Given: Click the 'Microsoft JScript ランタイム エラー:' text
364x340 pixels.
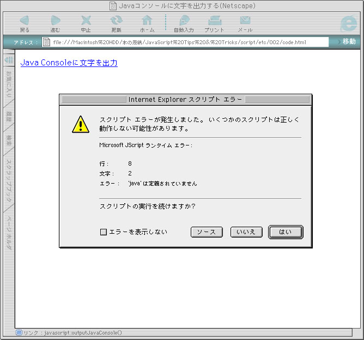Looking at the screenshot, I should coord(146,145).
